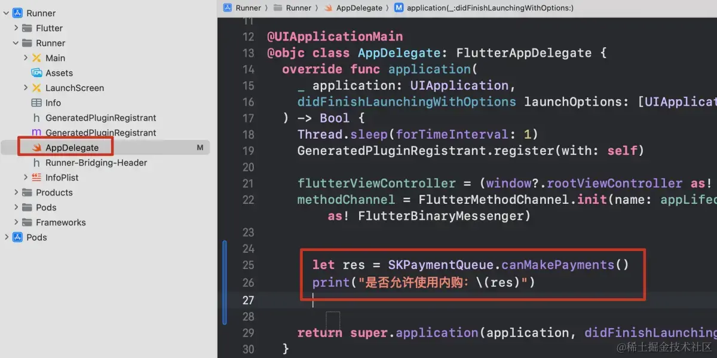The width and height of the screenshot is (717, 358).
Task: Click the LaunchScreen storyboard icon
Action: (x=36, y=88)
